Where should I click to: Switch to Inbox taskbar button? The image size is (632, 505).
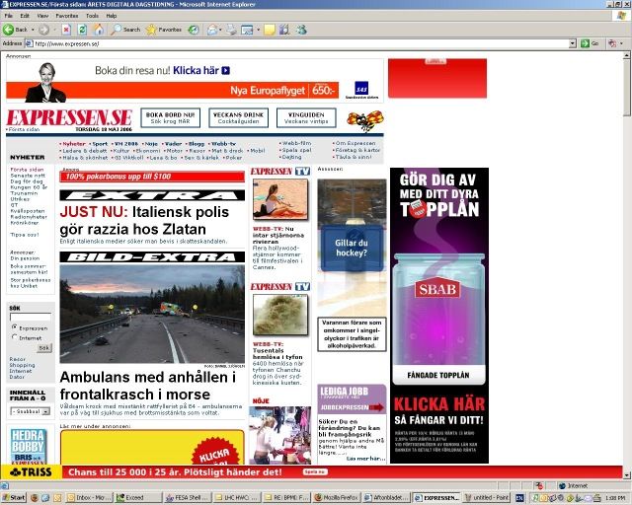point(89,498)
